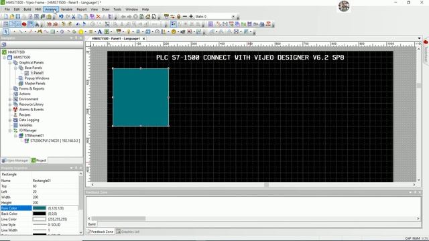Open the File menu
Image resolution: width=429 pixels, height=241 pixels.
(x=7, y=9)
